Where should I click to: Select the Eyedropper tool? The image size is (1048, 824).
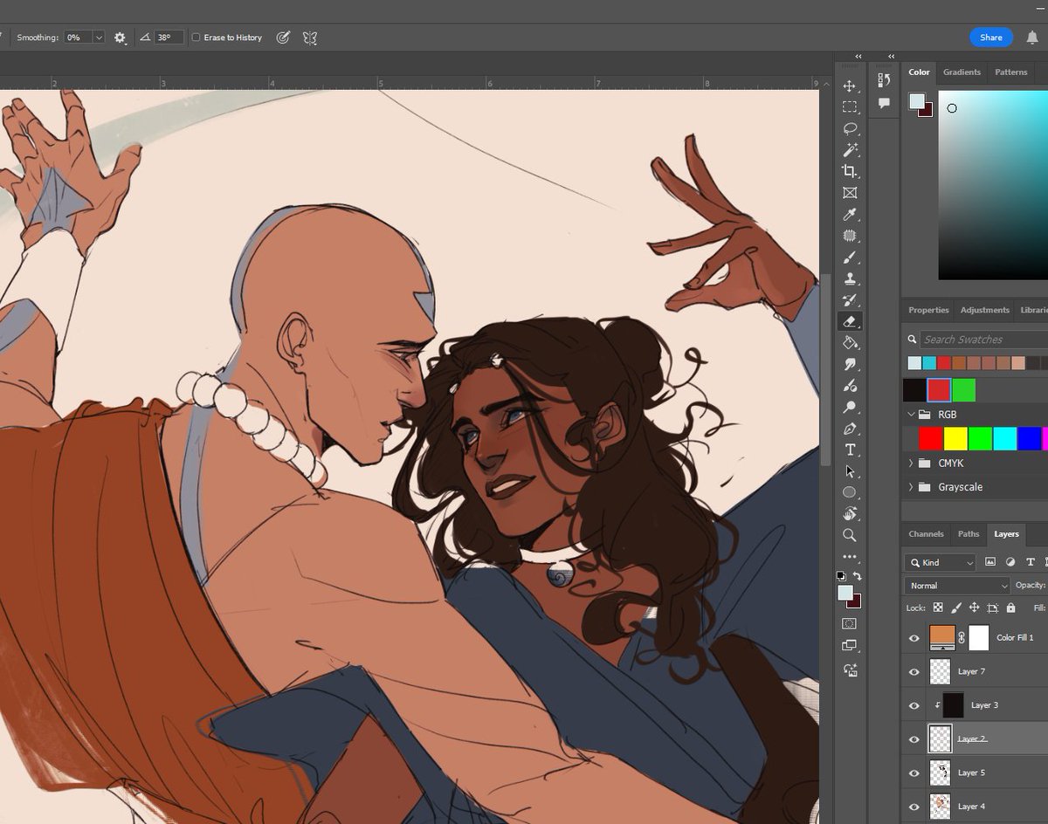coord(849,215)
